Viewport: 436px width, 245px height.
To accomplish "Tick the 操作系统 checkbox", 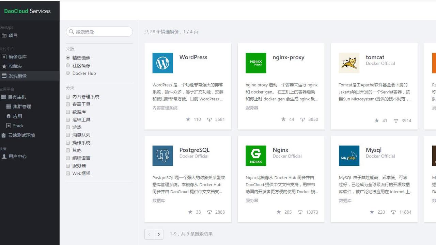I will pos(68,143).
